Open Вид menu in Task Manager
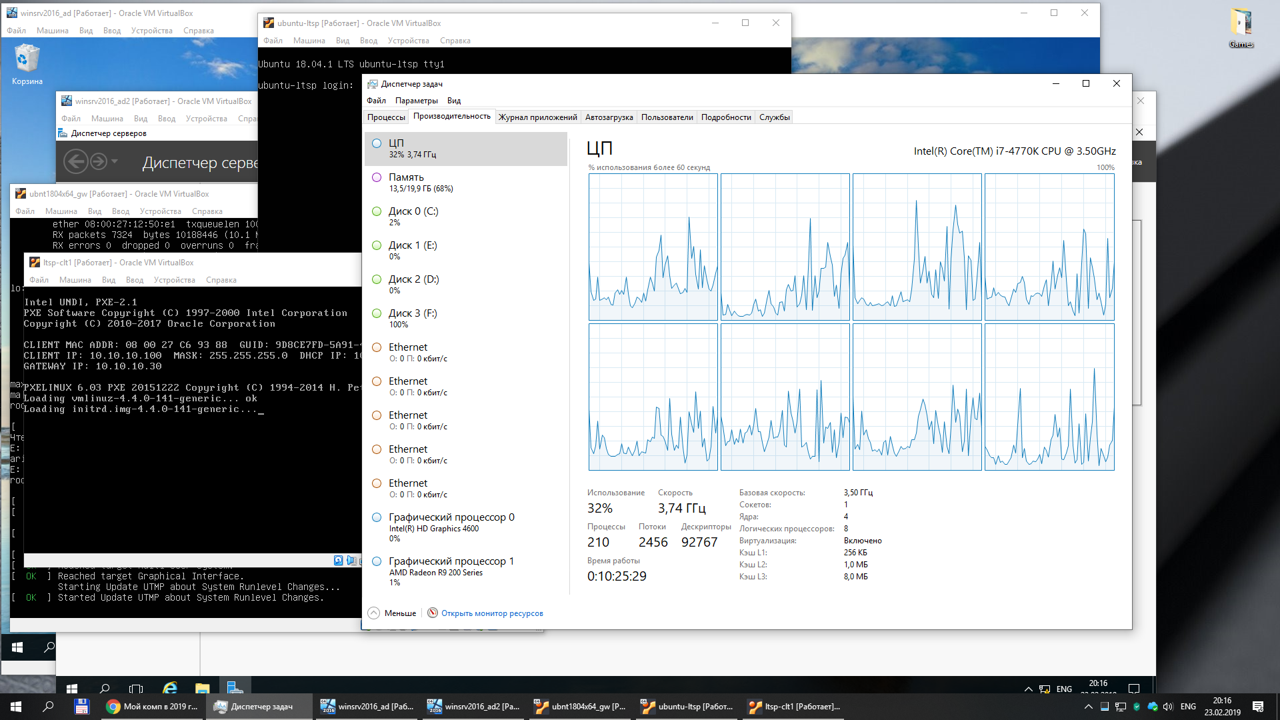The image size is (1280, 720). click(454, 101)
